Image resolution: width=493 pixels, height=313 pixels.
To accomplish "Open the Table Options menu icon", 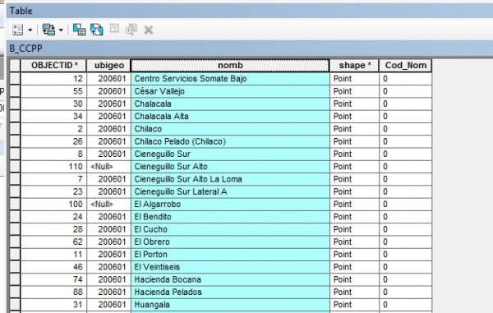I will (x=17, y=30).
